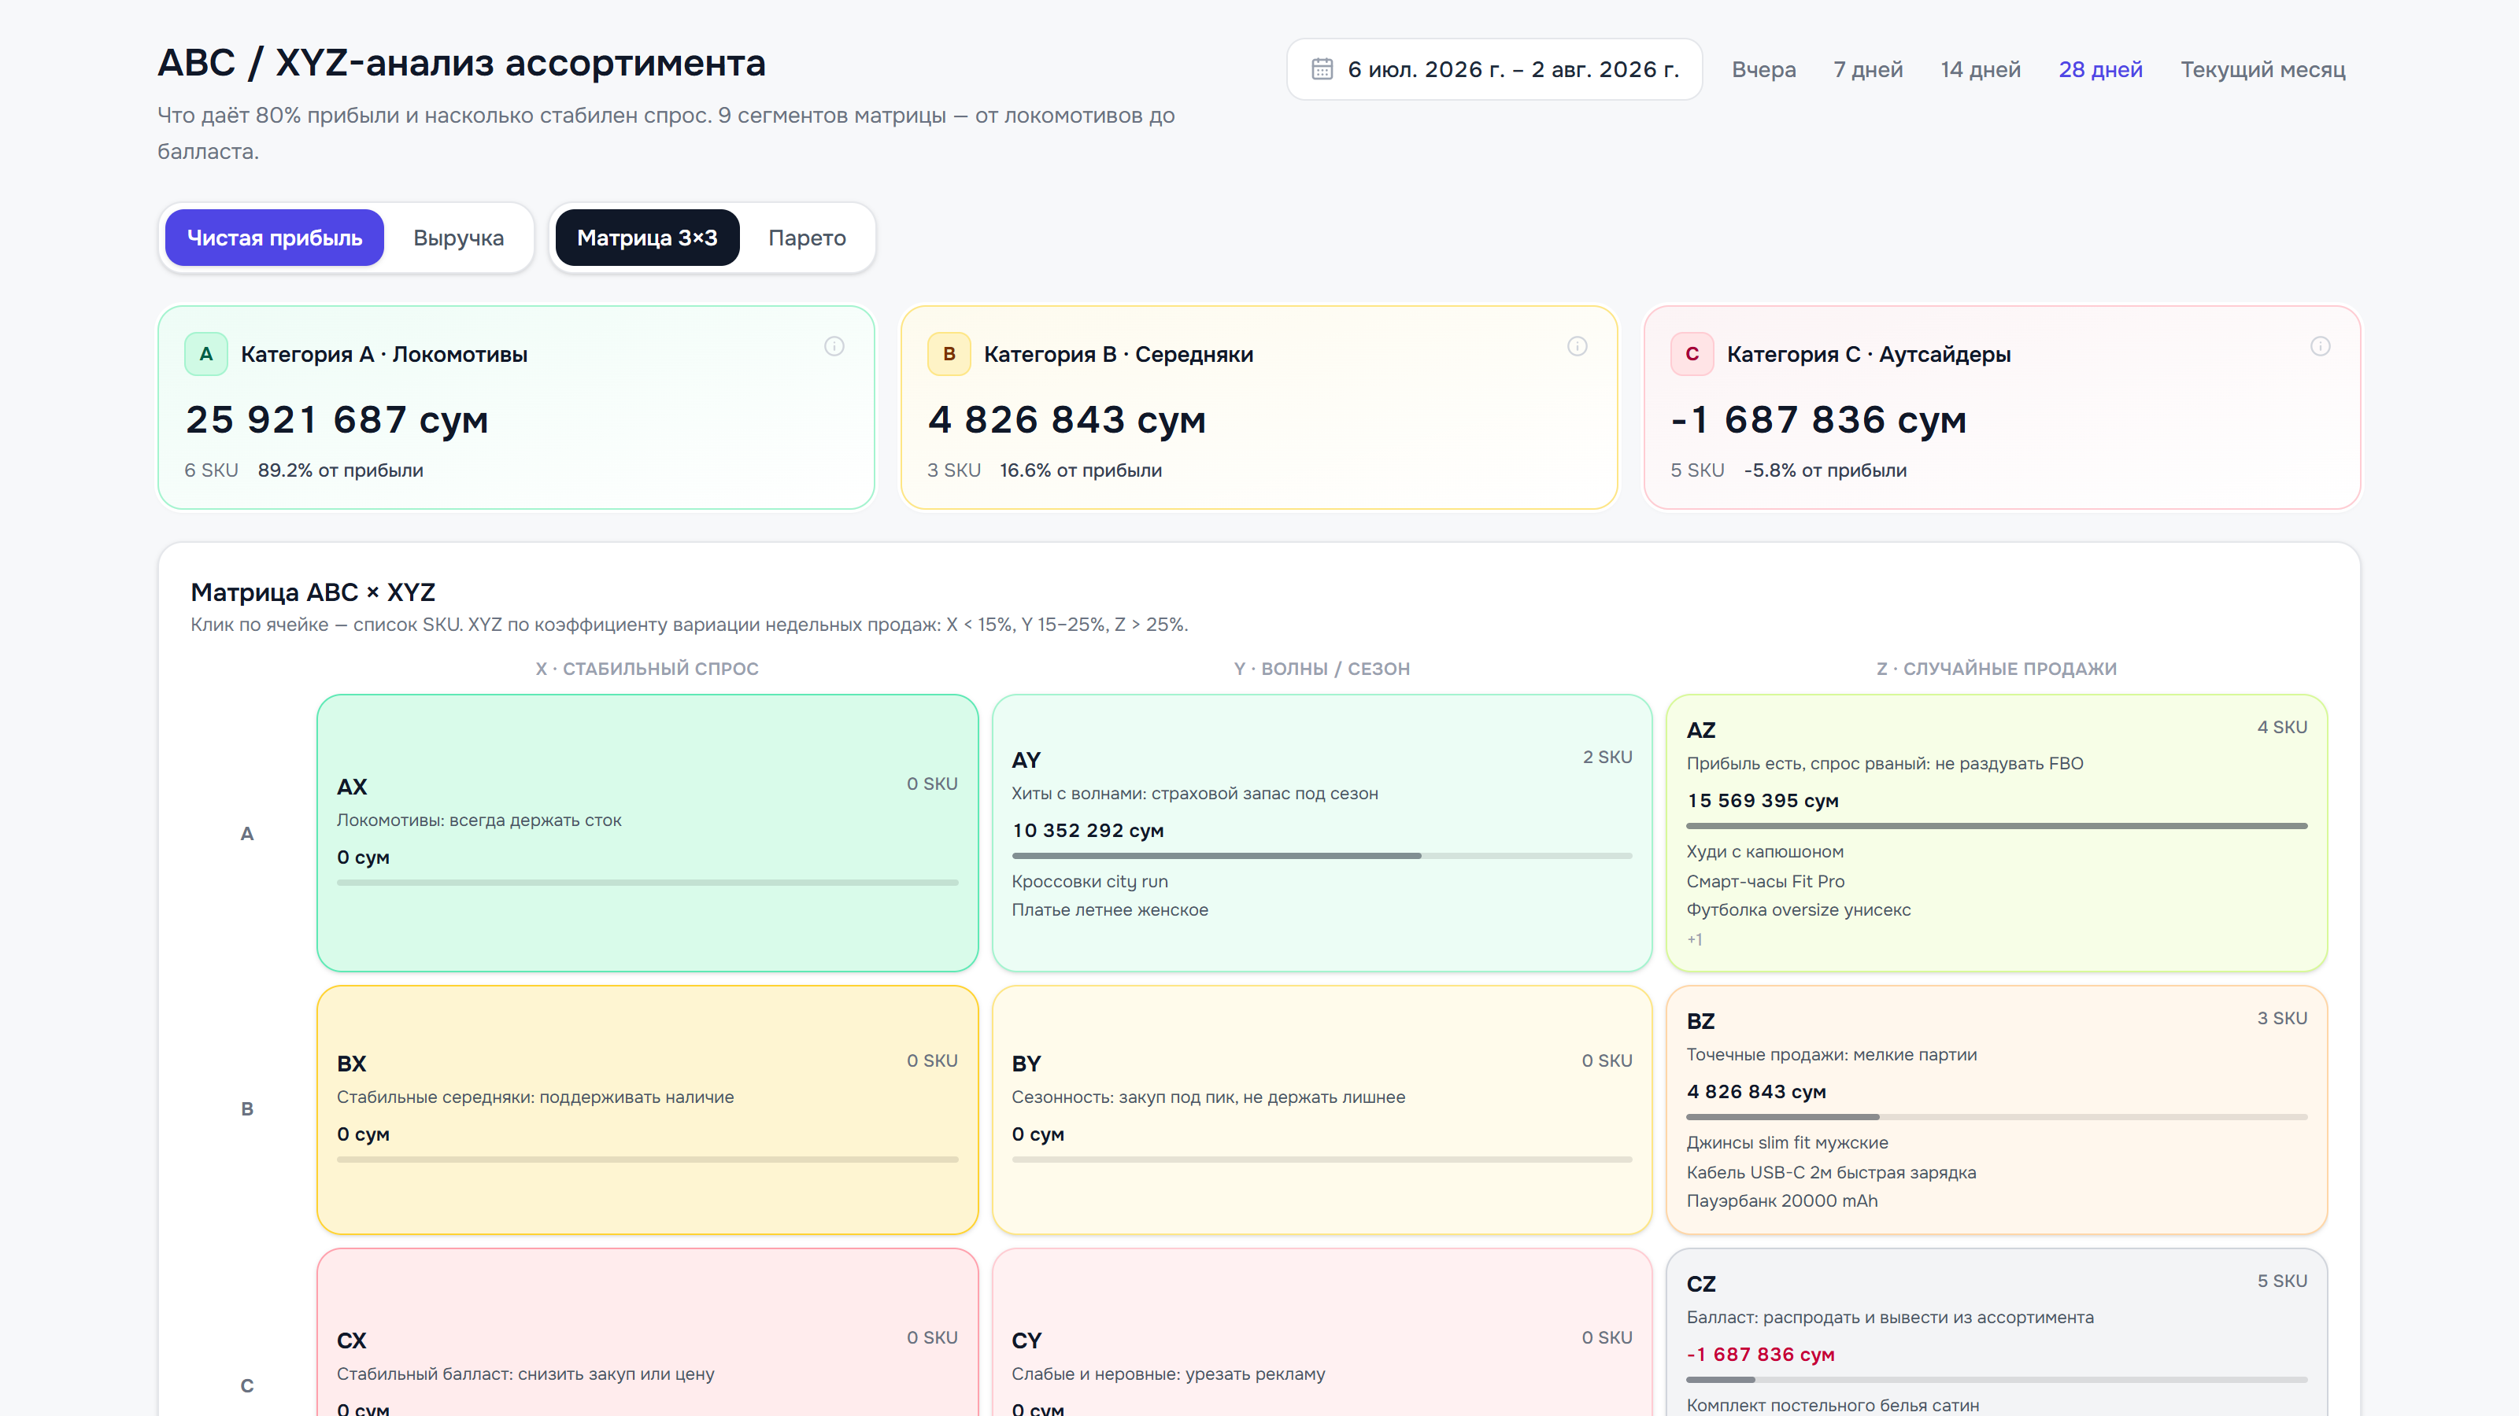The height and width of the screenshot is (1416, 2519).
Task: Open the BZ matrix cell
Action: coord(1997,1109)
